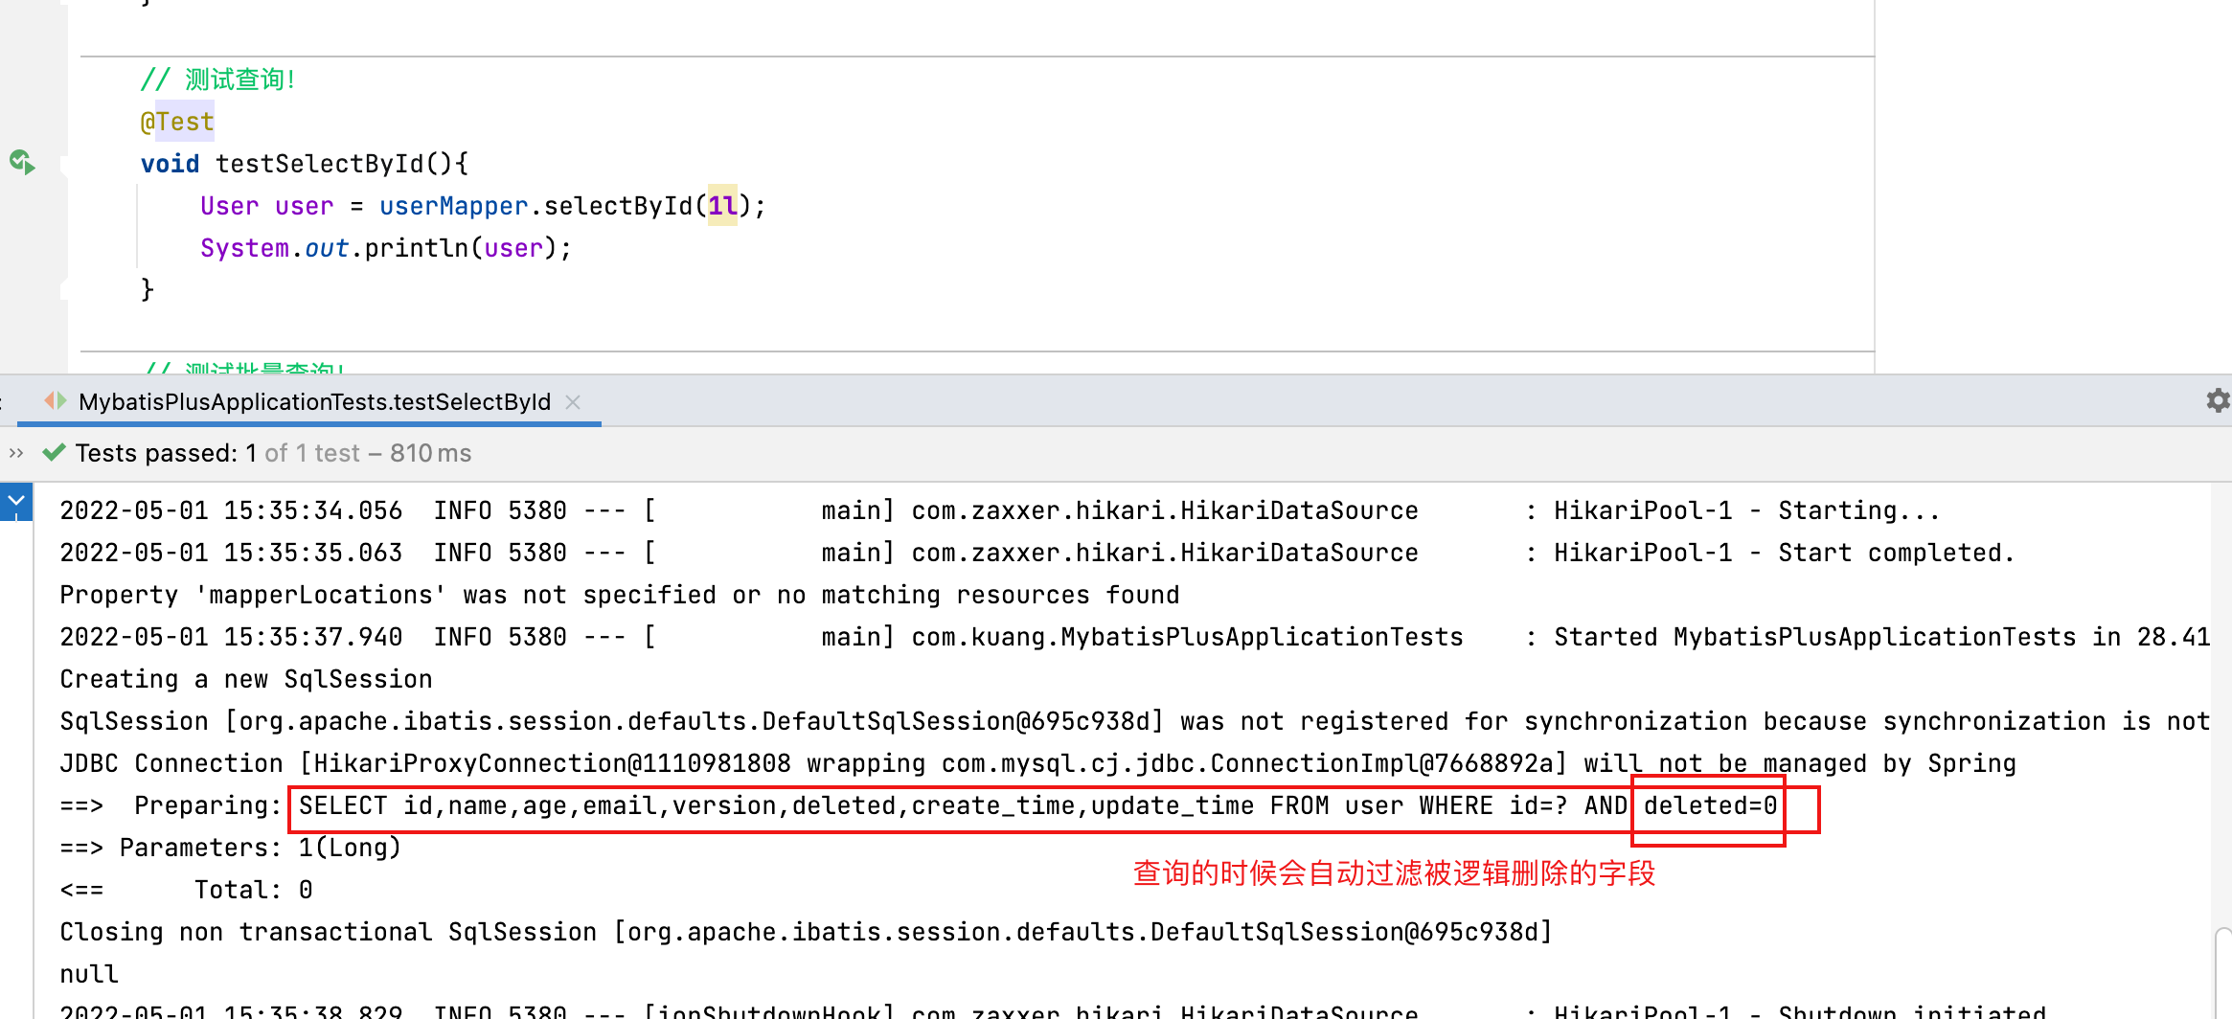
Task: Click the console scrollbar thumb on the right edge
Action: click(x=2223, y=972)
